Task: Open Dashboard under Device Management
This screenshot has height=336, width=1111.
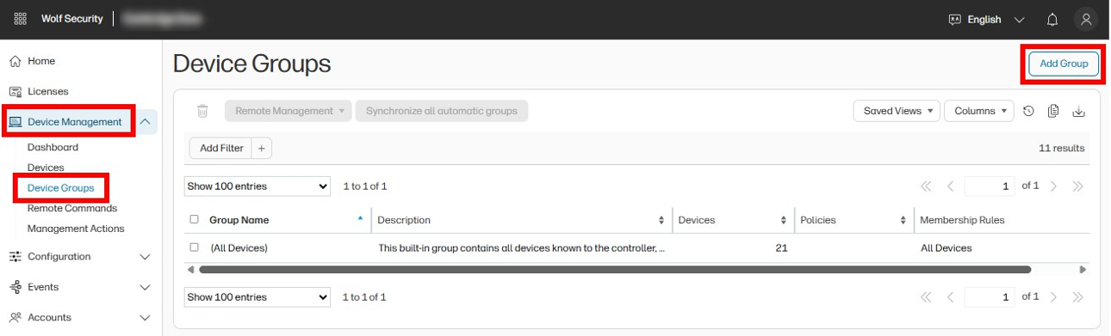Action: click(x=53, y=147)
